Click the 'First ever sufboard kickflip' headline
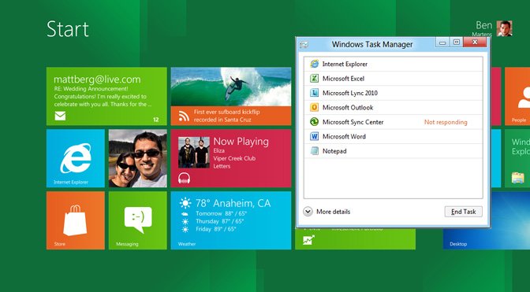The width and height of the screenshot is (530, 292). (x=226, y=112)
